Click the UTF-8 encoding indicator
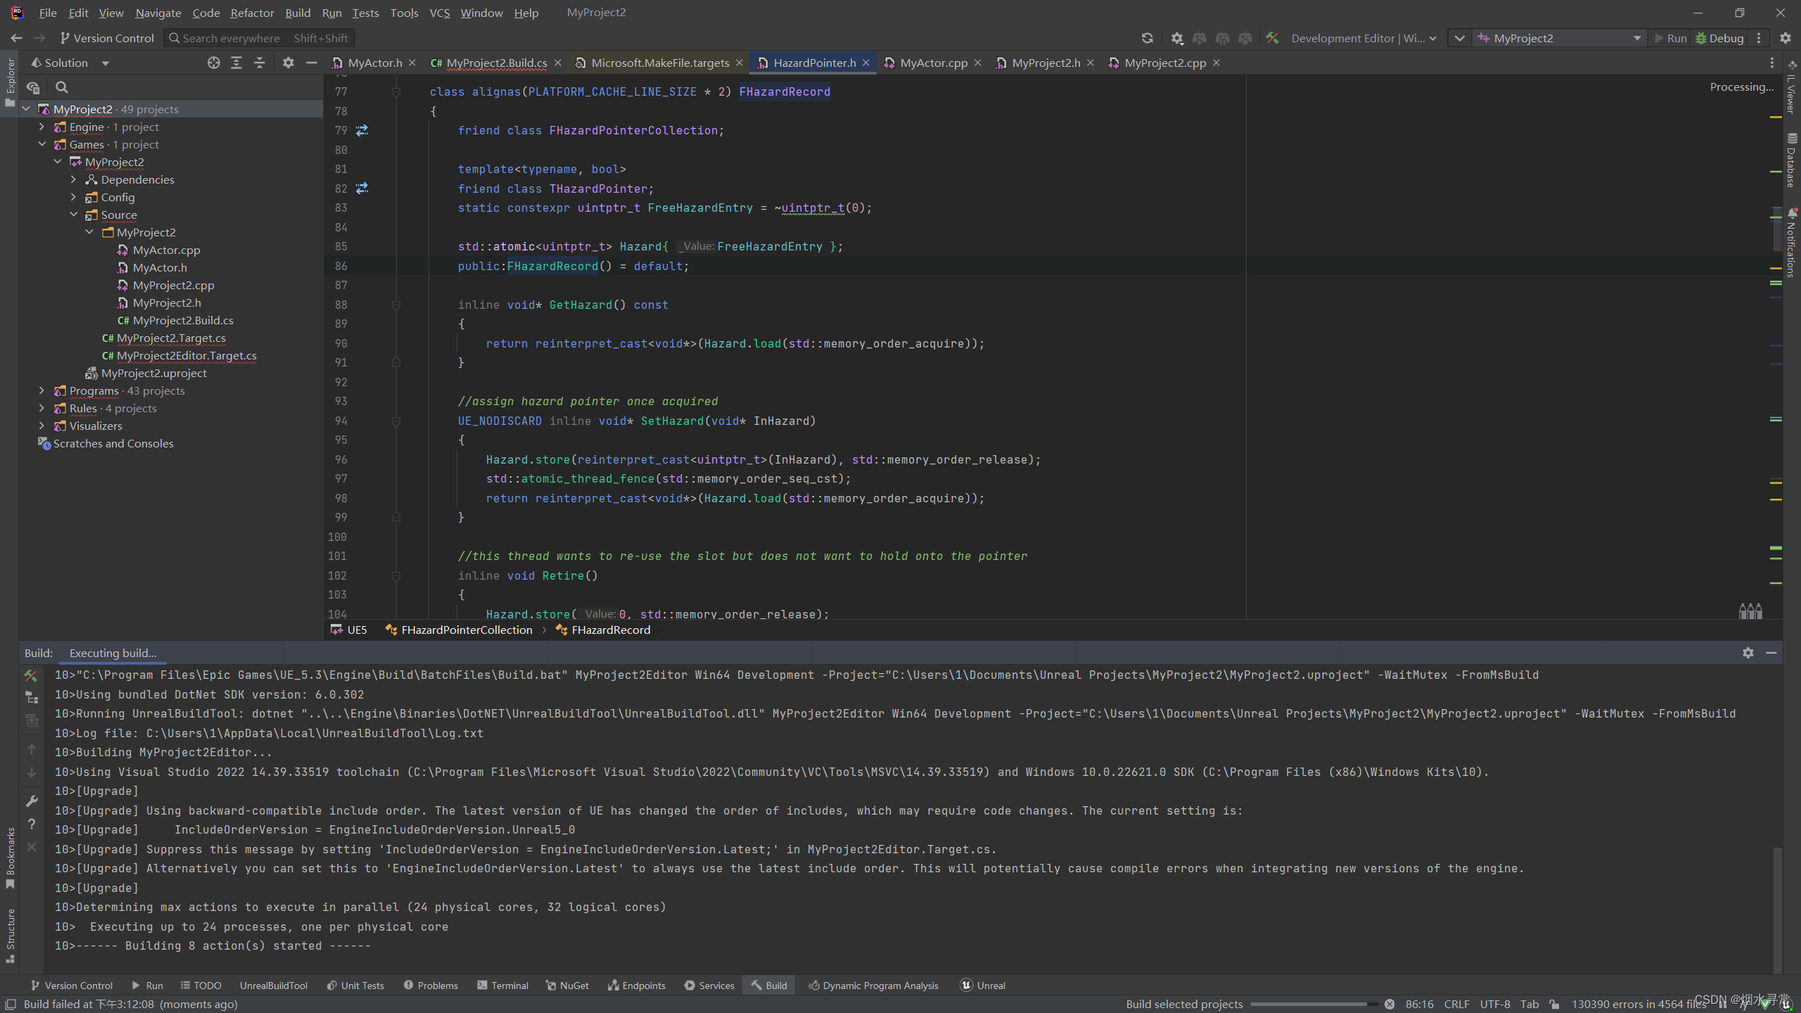The height and width of the screenshot is (1013, 1801). click(1495, 1004)
